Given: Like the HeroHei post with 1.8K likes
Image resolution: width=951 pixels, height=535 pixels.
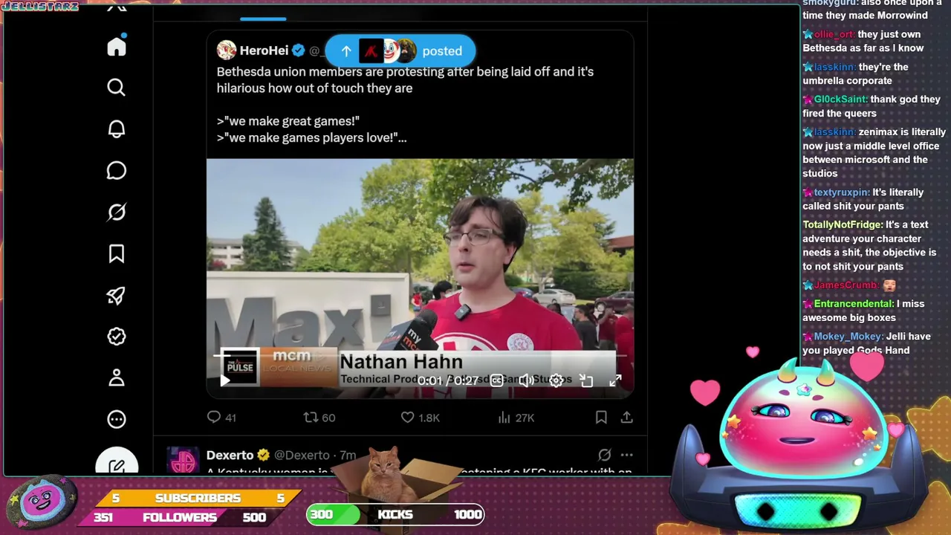Looking at the screenshot, I should click(x=420, y=418).
